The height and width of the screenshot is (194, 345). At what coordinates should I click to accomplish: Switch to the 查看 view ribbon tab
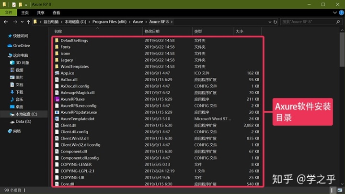(x=56, y=13)
